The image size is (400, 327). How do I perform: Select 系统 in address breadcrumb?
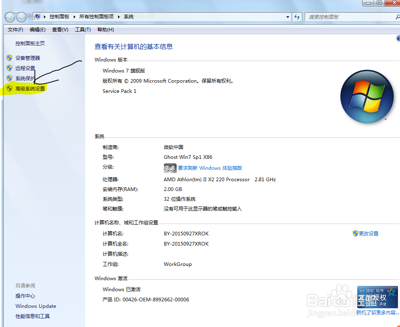tap(129, 17)
